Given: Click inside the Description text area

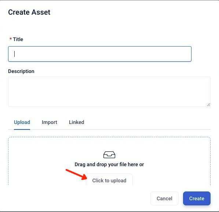Looking at the screenshot, I should point(109,92).
